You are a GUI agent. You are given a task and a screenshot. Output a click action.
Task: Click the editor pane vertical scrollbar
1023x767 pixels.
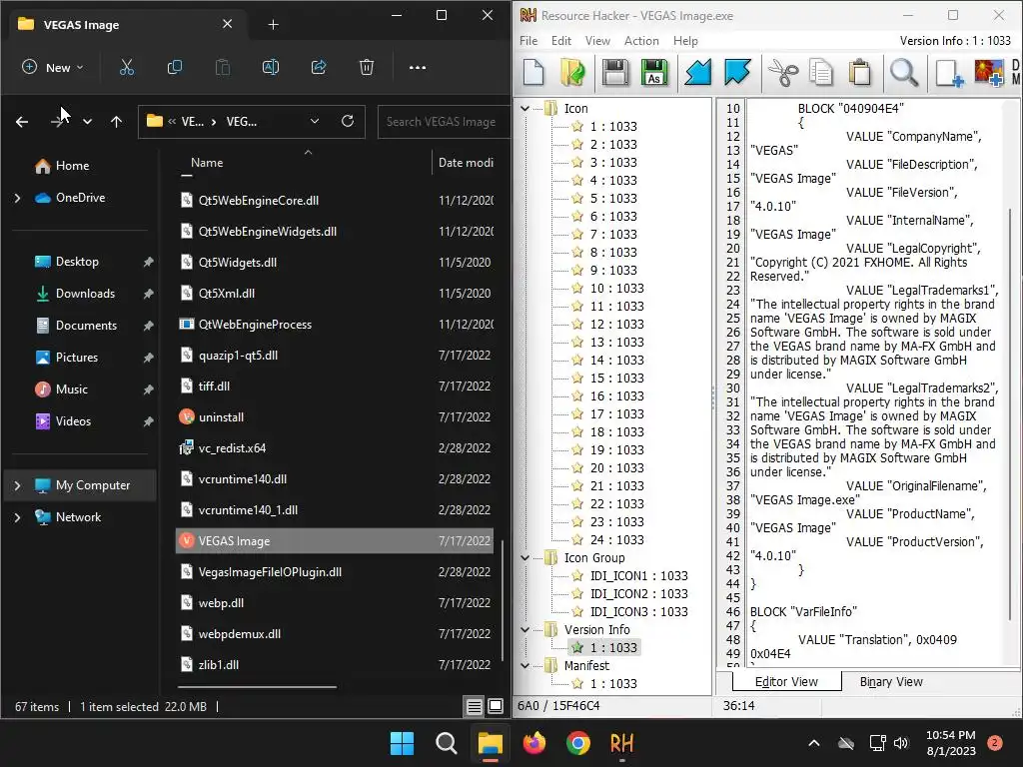click(1011, 414)
